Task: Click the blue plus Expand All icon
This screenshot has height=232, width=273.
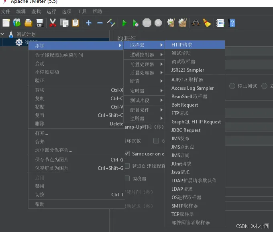Action: coord(89,23)
